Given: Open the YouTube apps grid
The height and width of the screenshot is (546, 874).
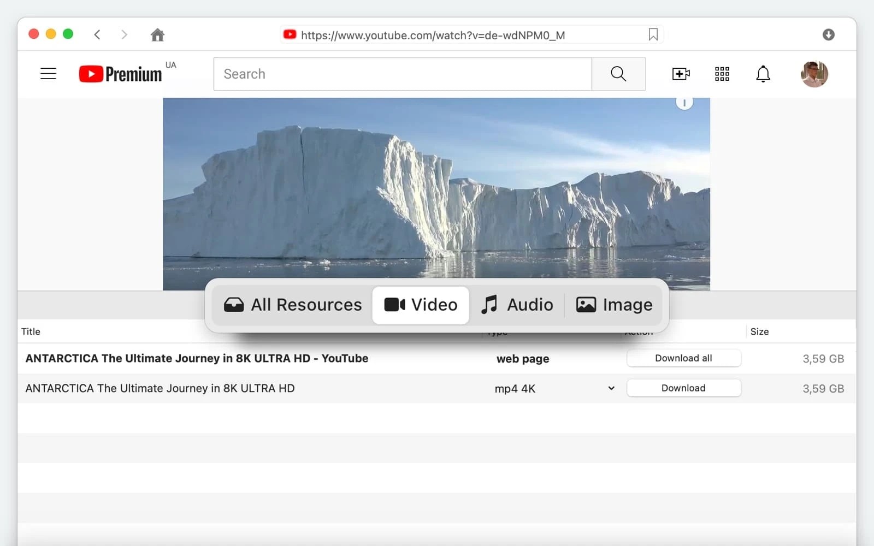Looking at the screenshot, I should click(x=722, y=74).
